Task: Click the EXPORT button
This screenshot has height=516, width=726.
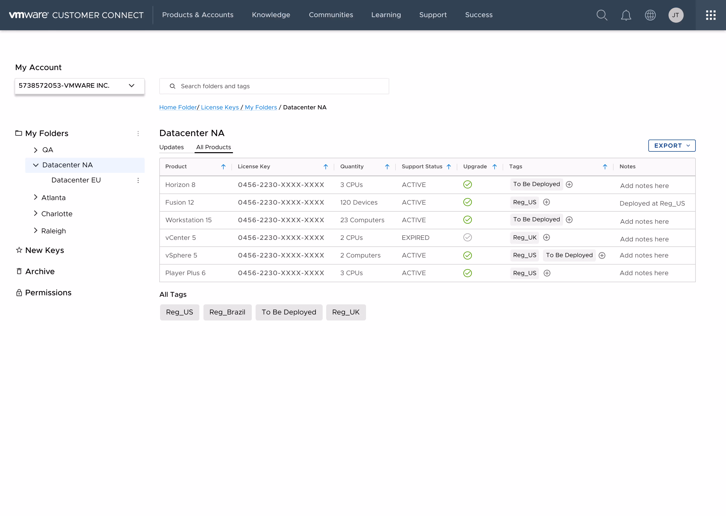Action: (671, 146)
